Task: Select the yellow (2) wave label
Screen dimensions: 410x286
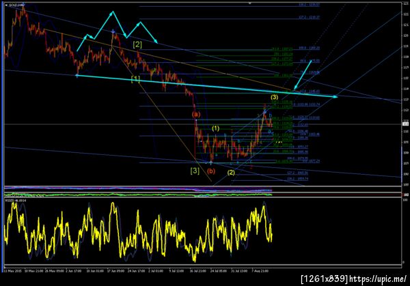Action: pyautogui.click(x=231, y=173)
